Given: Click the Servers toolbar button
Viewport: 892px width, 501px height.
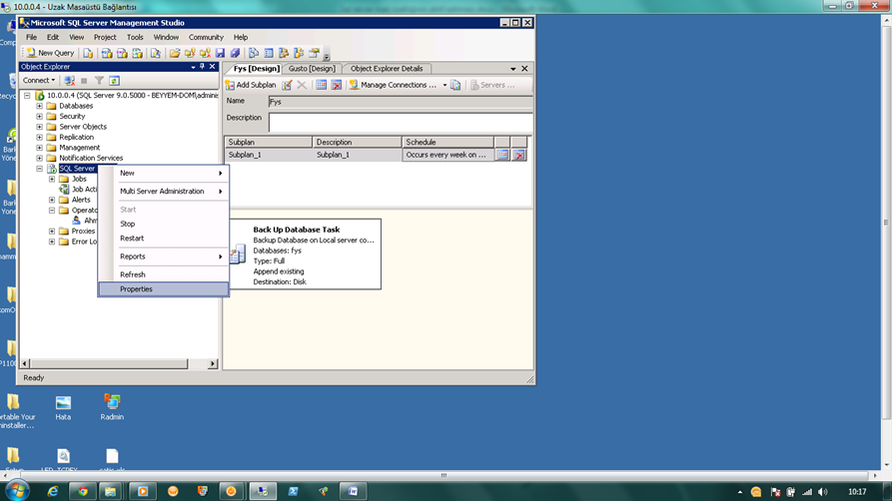Looking at the screenshot, I should [x=492, y=85].
